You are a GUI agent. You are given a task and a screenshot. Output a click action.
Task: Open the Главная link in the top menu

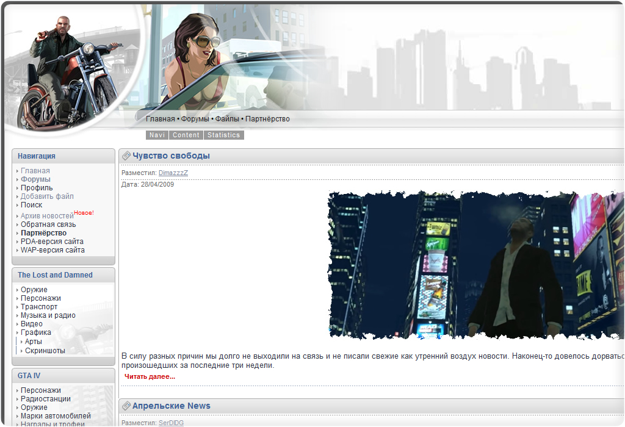(x=161, y=119)
